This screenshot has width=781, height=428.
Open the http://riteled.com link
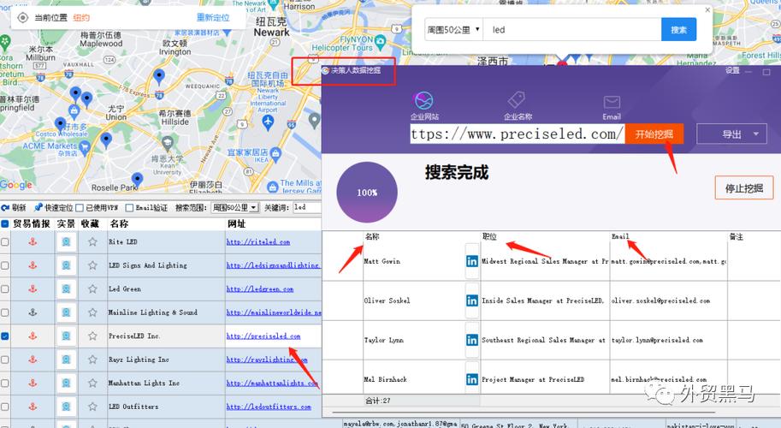click(x=258, y=242)
